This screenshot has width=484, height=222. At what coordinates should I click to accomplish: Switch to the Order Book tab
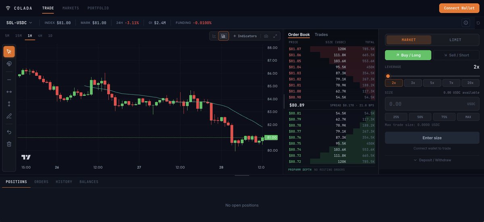tap(299, 35)
